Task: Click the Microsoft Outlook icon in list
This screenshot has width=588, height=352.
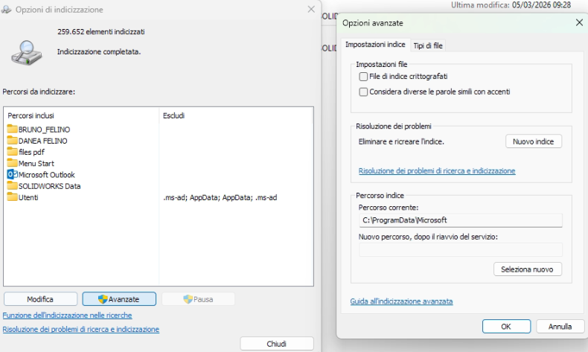Action: pos(13,174)
